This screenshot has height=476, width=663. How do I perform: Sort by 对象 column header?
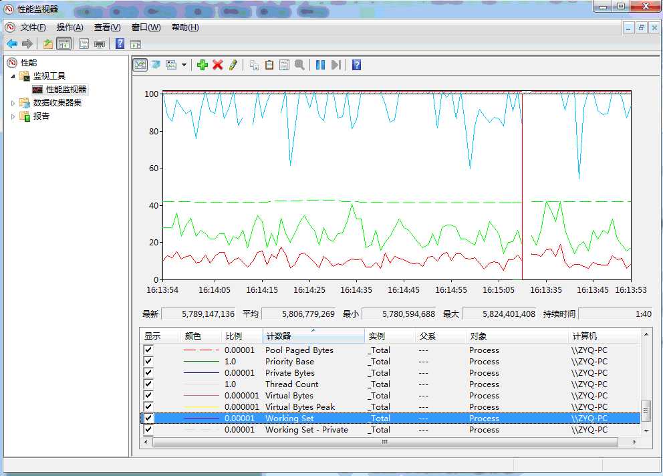[517, 336]
